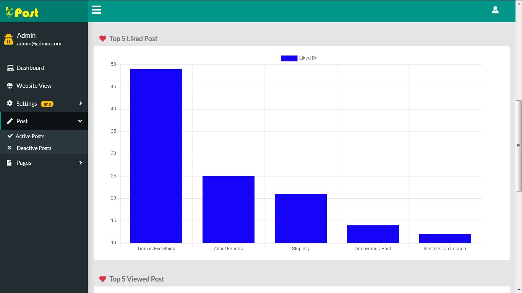Select Active Posts in the sidebar

(x=30, y=136)
